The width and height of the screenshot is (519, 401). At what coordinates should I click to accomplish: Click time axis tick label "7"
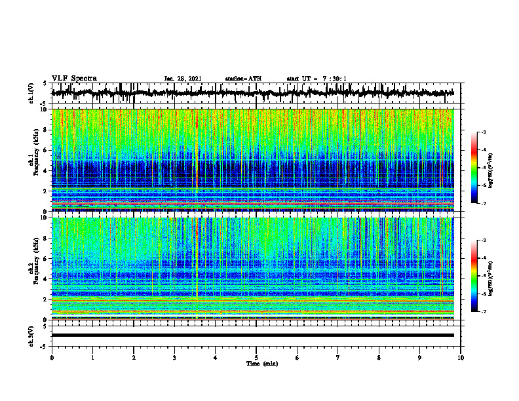point(338,358)
